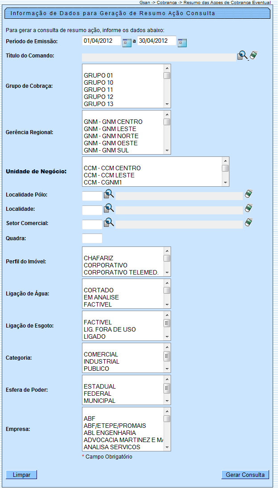The height and width of the screenshot is (492, 278).
Task: Erase the Localidade Pólo field
Action: coord(249,194)
